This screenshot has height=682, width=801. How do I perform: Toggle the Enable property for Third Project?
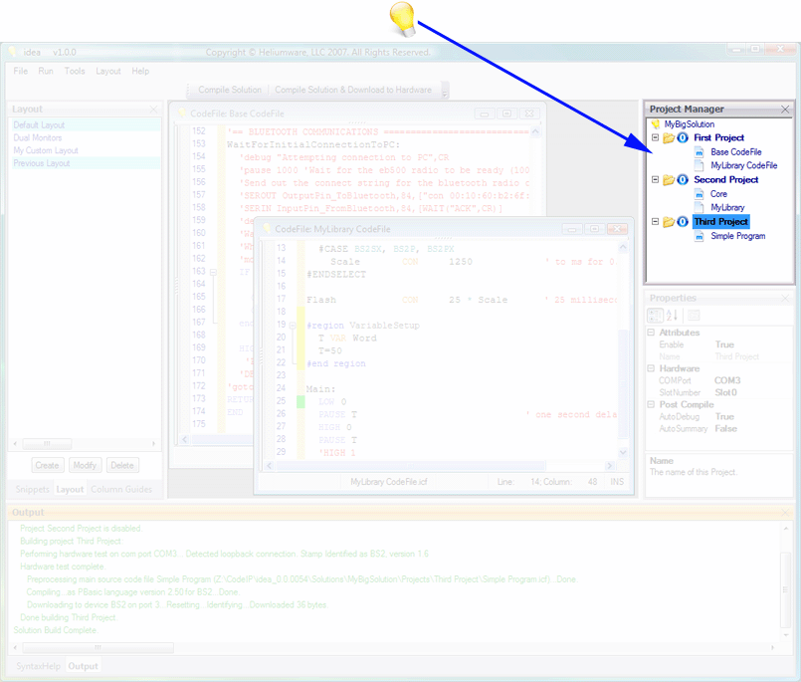click(x=725, y=344)
